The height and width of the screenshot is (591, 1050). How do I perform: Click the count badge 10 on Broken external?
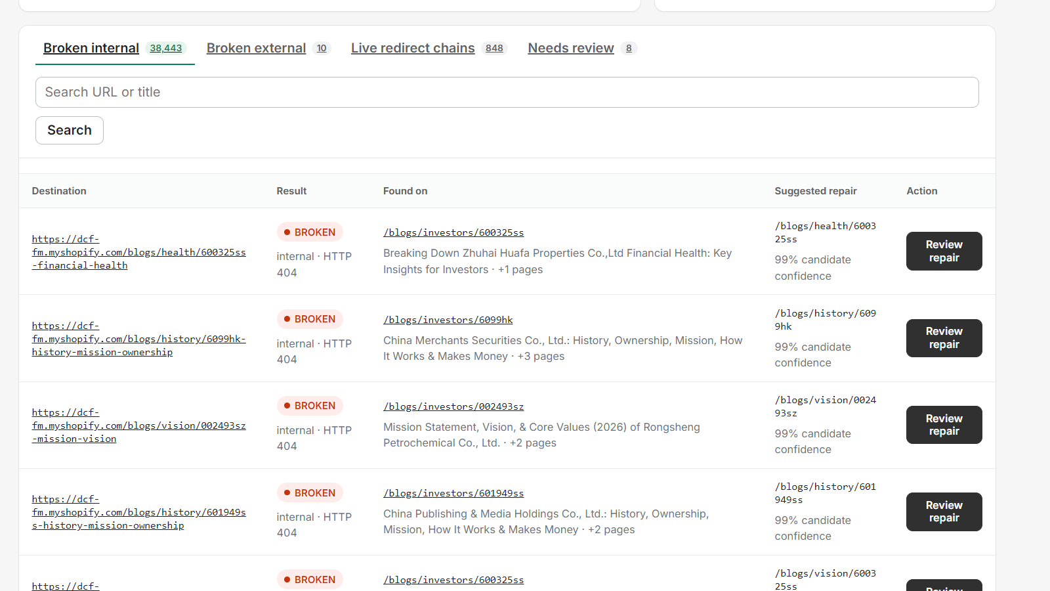(322, 49)
